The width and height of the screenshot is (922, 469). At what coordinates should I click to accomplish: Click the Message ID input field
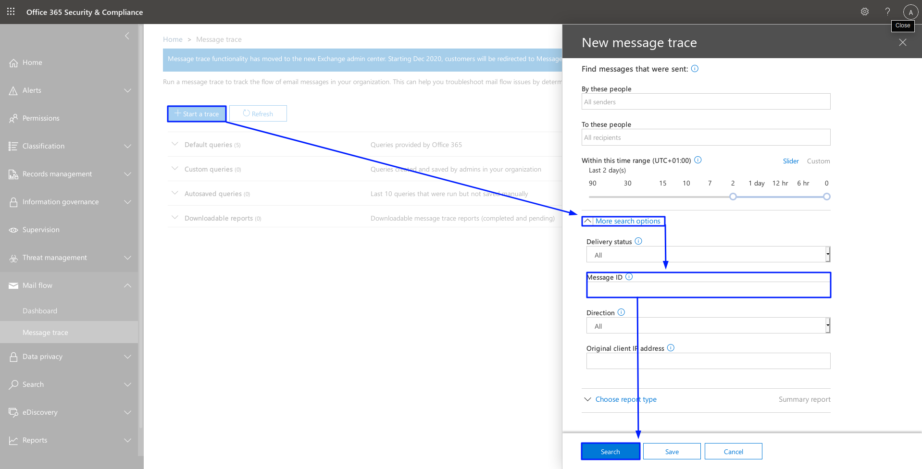point(708,289)
